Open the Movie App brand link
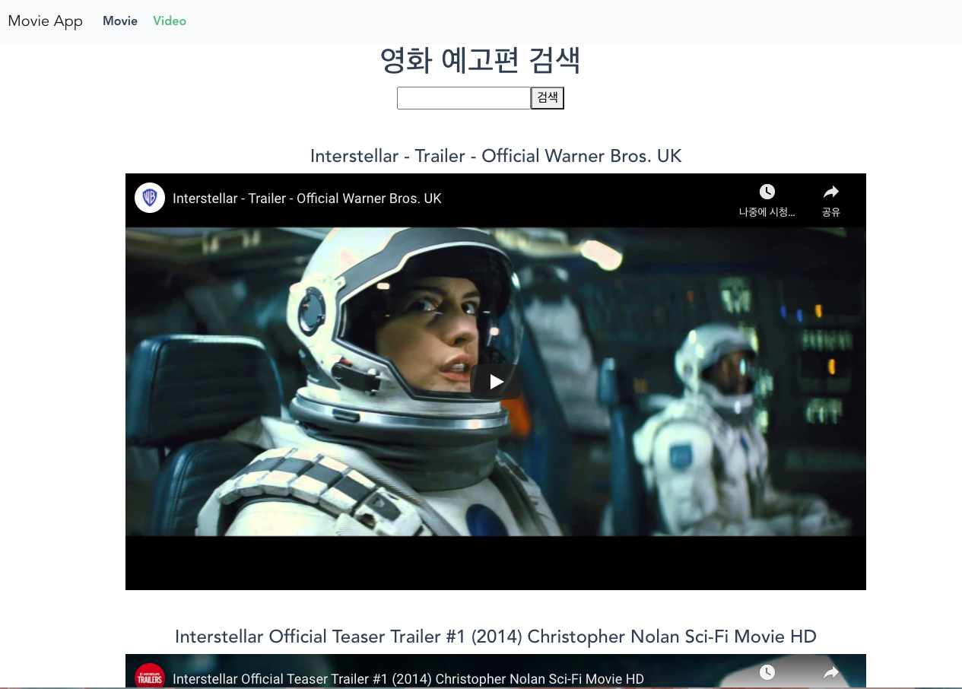 [x=46, y=21]
